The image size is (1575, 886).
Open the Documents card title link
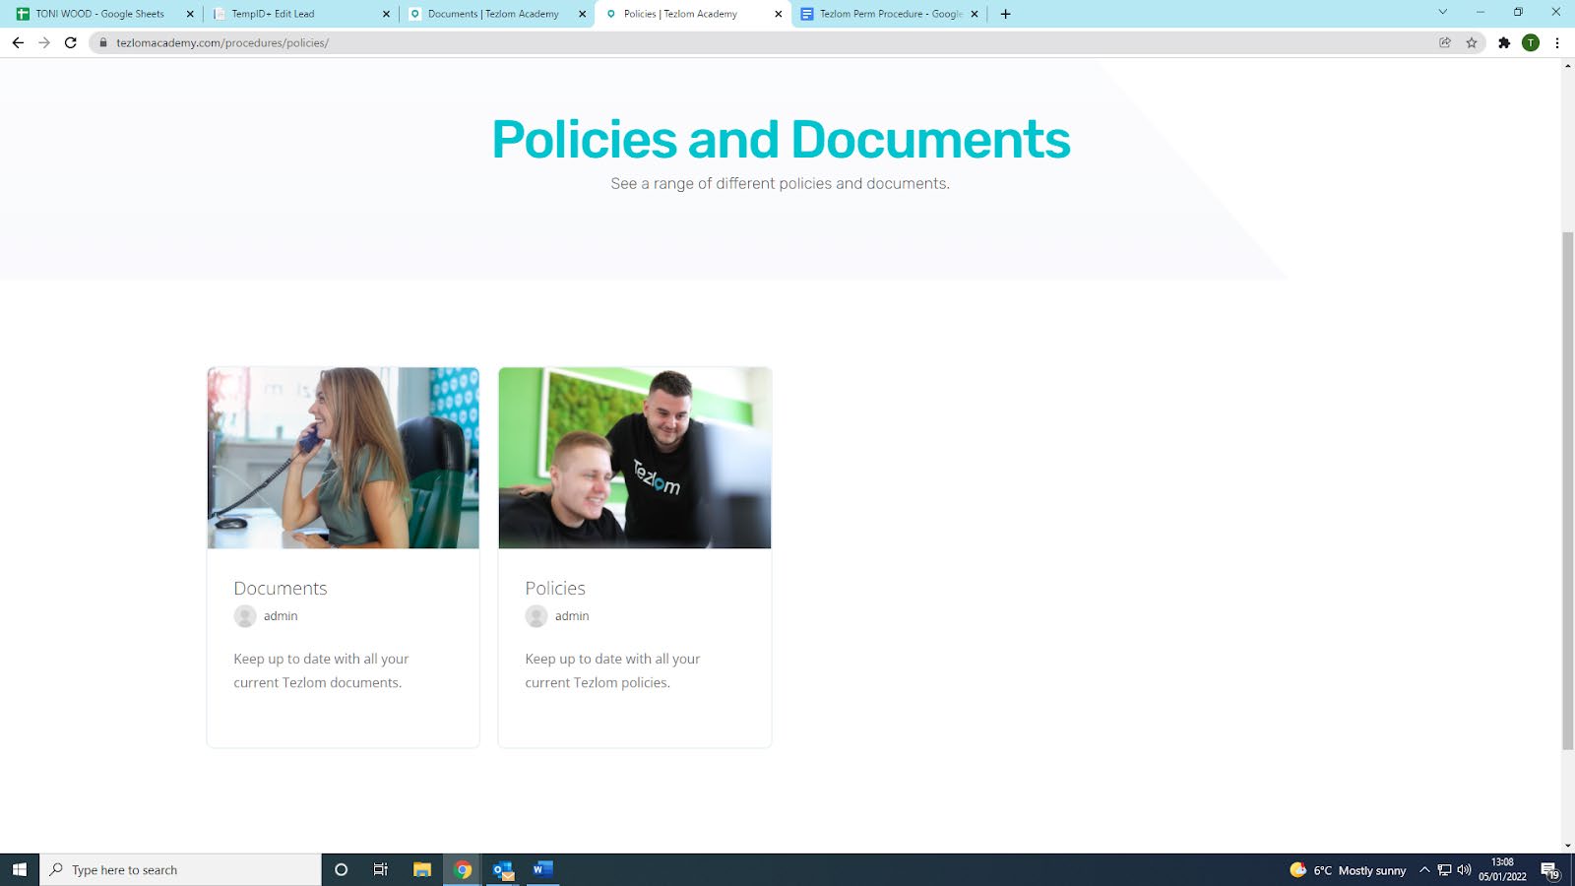click(281, 588)
